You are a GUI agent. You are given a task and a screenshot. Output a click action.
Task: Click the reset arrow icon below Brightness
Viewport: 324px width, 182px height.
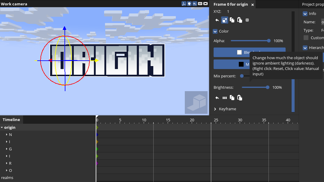pyautogui.click(x=217, y=98)
